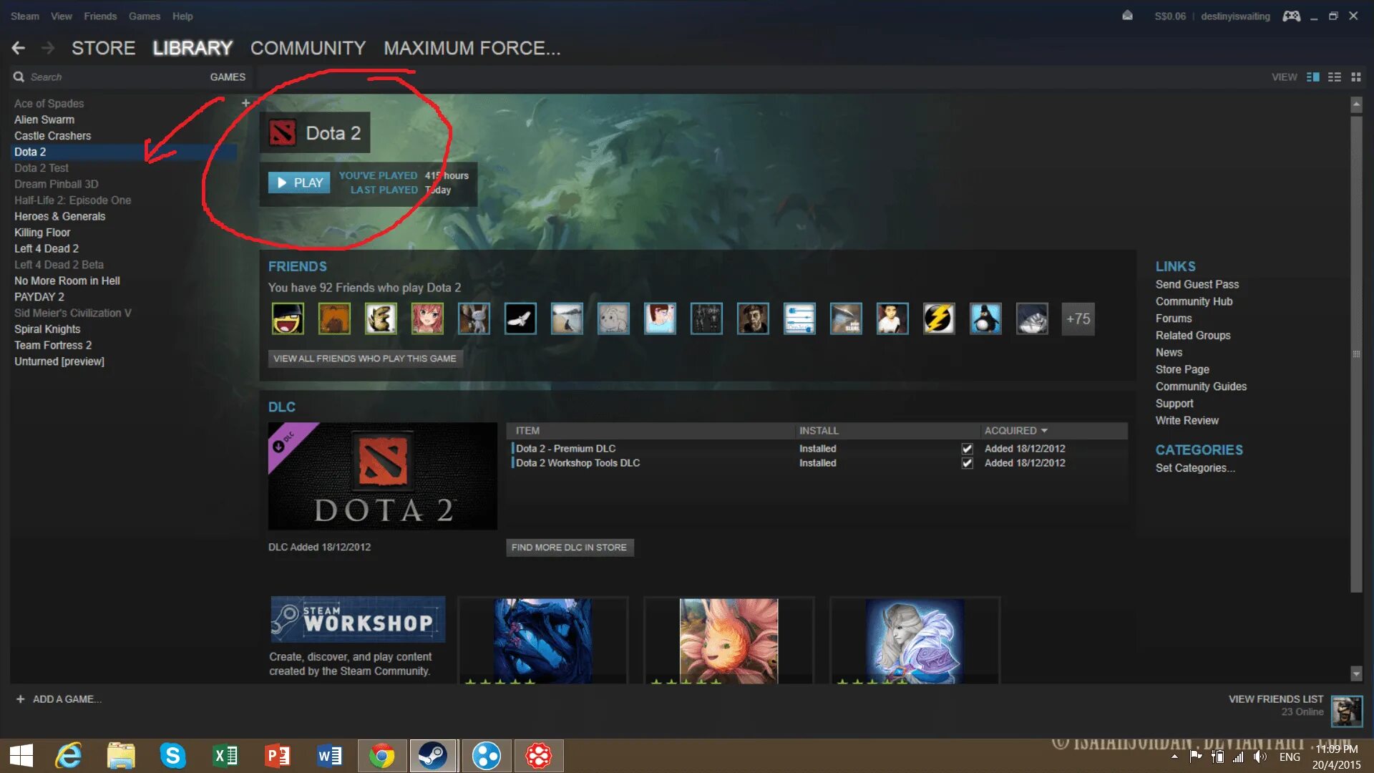1374x773 pixels.
Task: Click VIEW ALL FRIENDS WHO PLAY THIS GAME
Action: [365, 358]
